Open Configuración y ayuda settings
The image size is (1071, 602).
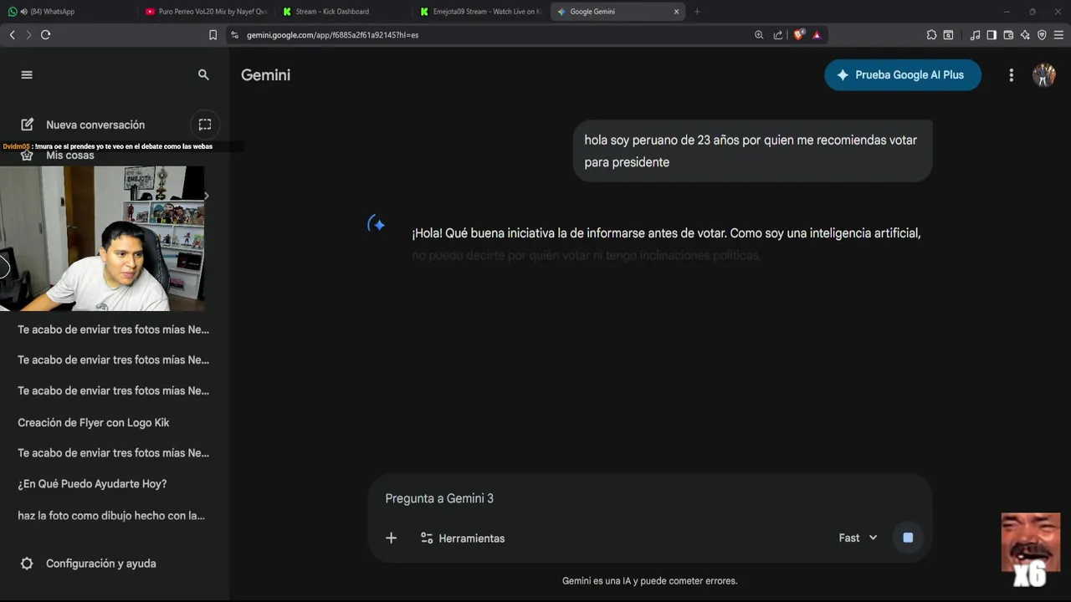click(x=89, y=564)
